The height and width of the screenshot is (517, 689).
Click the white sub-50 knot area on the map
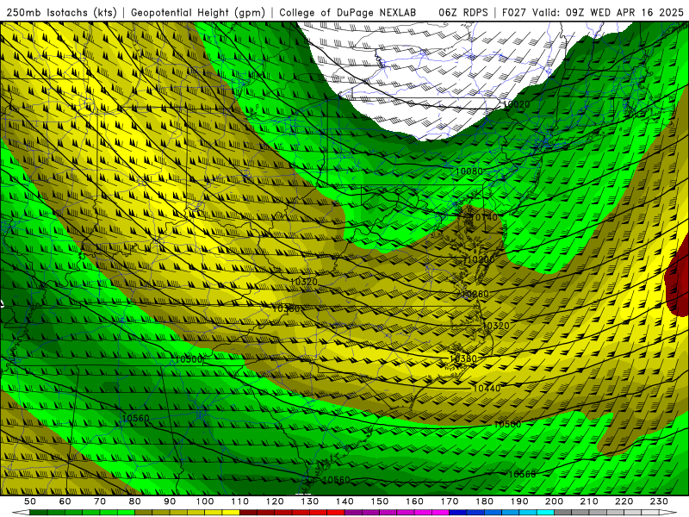[439, 75]
